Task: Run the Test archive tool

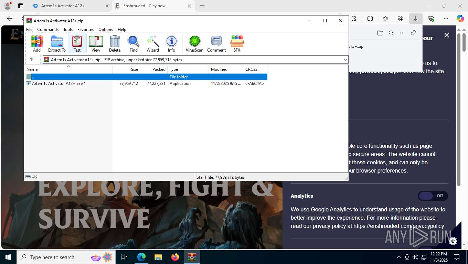Action: [x=77, y=44]
